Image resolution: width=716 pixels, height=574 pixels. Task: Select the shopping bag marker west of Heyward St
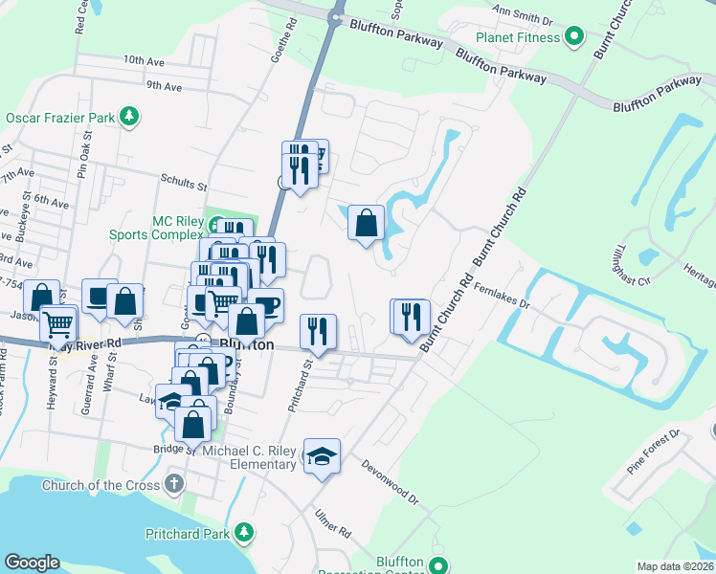pos(41,296)
